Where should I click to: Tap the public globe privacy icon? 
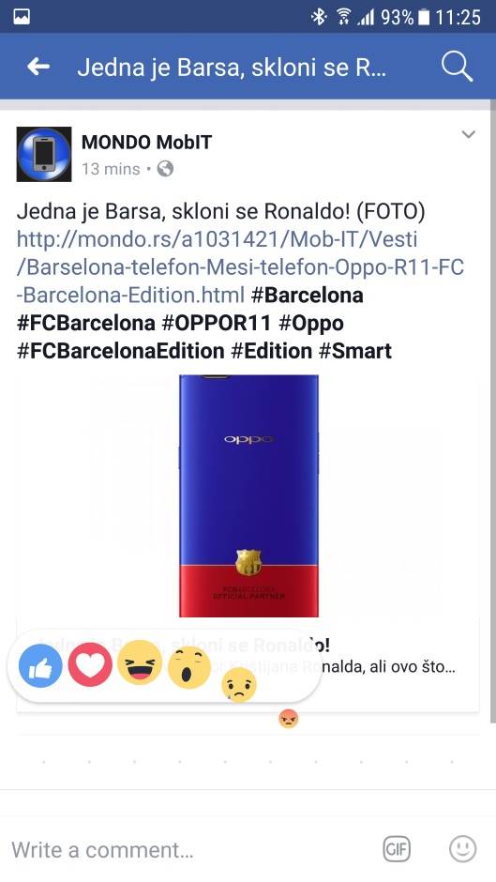point(165,168)
